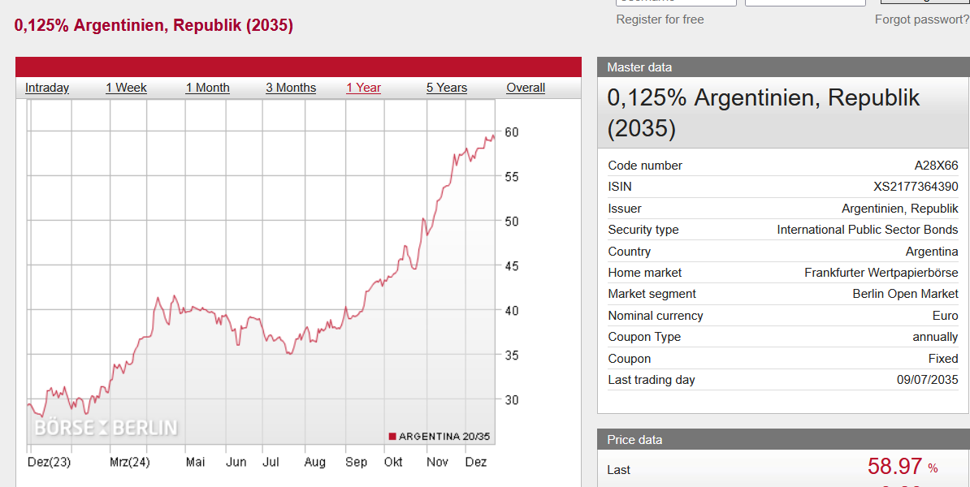The image size is (970, 487).
Task: Switch chart to 5 Years
Action: point(447,88)
